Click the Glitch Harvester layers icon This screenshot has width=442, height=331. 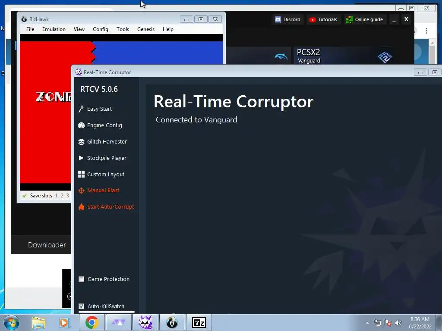(x=81, y=142)
